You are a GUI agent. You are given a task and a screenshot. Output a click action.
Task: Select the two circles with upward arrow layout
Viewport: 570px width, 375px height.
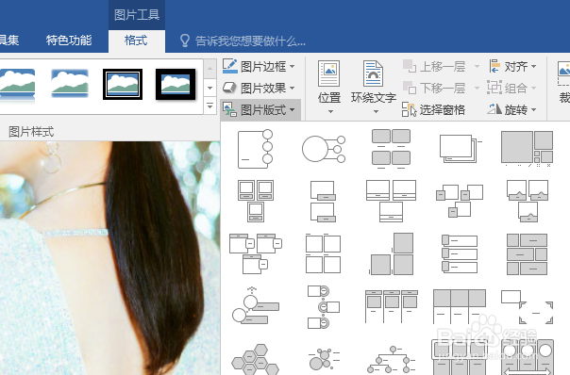pos(256,305)
